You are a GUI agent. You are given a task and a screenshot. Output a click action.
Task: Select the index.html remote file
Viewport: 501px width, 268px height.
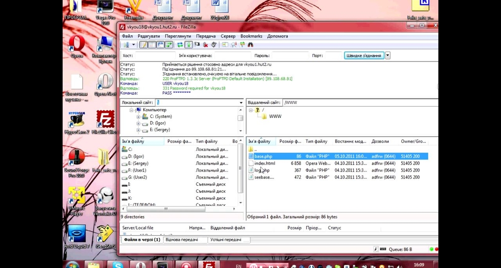click(265, 163)
